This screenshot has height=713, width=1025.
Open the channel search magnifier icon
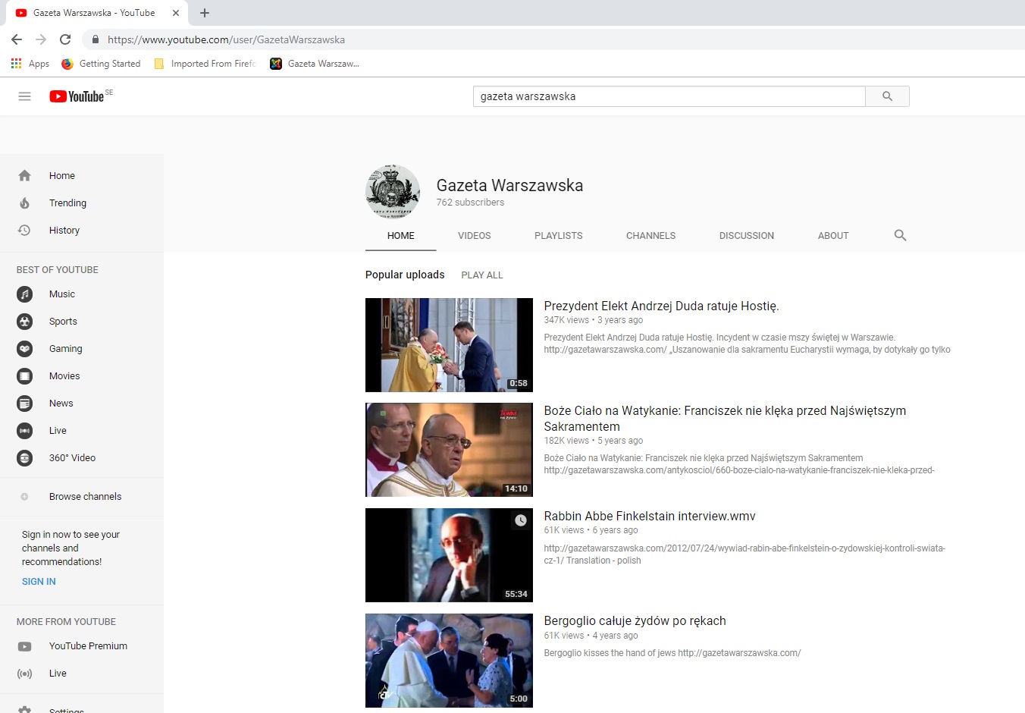point(900,235)
